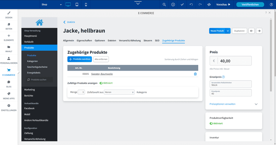
Task: Delete Sweater Baumwolle with trash icon
Action: 195,74
